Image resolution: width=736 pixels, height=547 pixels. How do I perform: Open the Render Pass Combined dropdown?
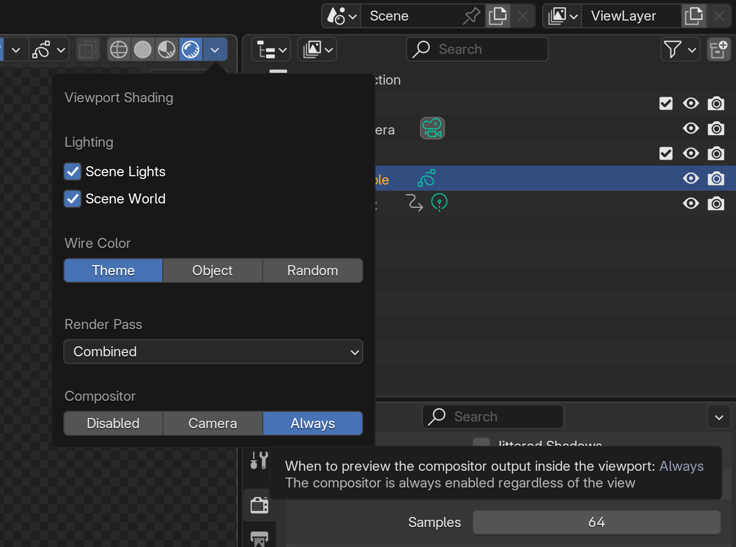click(x=213, y=352)
